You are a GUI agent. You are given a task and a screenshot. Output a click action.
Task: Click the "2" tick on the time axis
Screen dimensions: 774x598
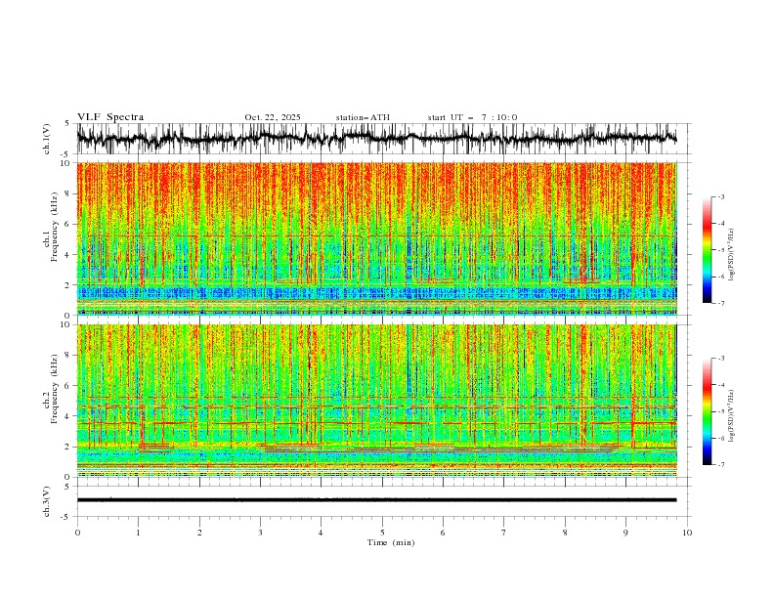coord(199,533)
